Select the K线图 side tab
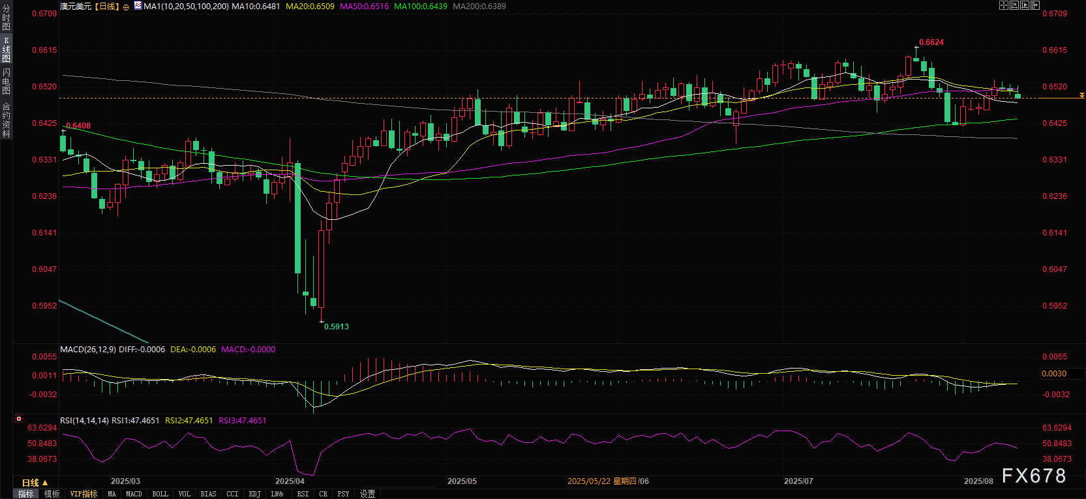This screenshot has height=499, width=1086. (6, 50)
